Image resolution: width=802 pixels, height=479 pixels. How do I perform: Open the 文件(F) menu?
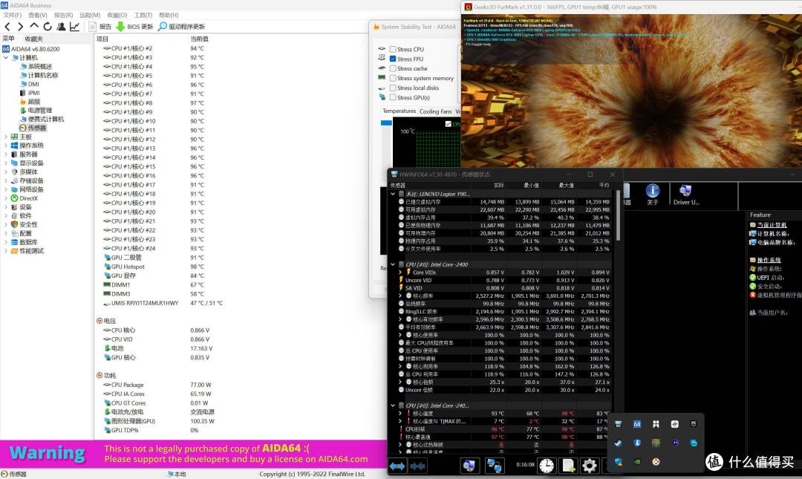(13, 16)
